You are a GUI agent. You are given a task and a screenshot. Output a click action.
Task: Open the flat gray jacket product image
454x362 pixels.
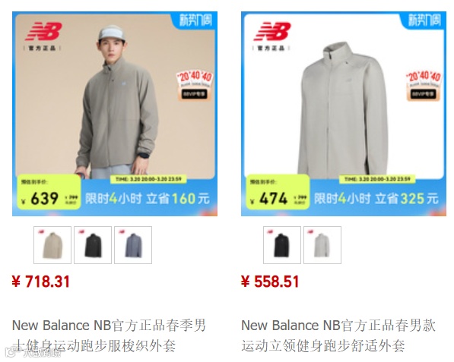click(x=344, y=114)
